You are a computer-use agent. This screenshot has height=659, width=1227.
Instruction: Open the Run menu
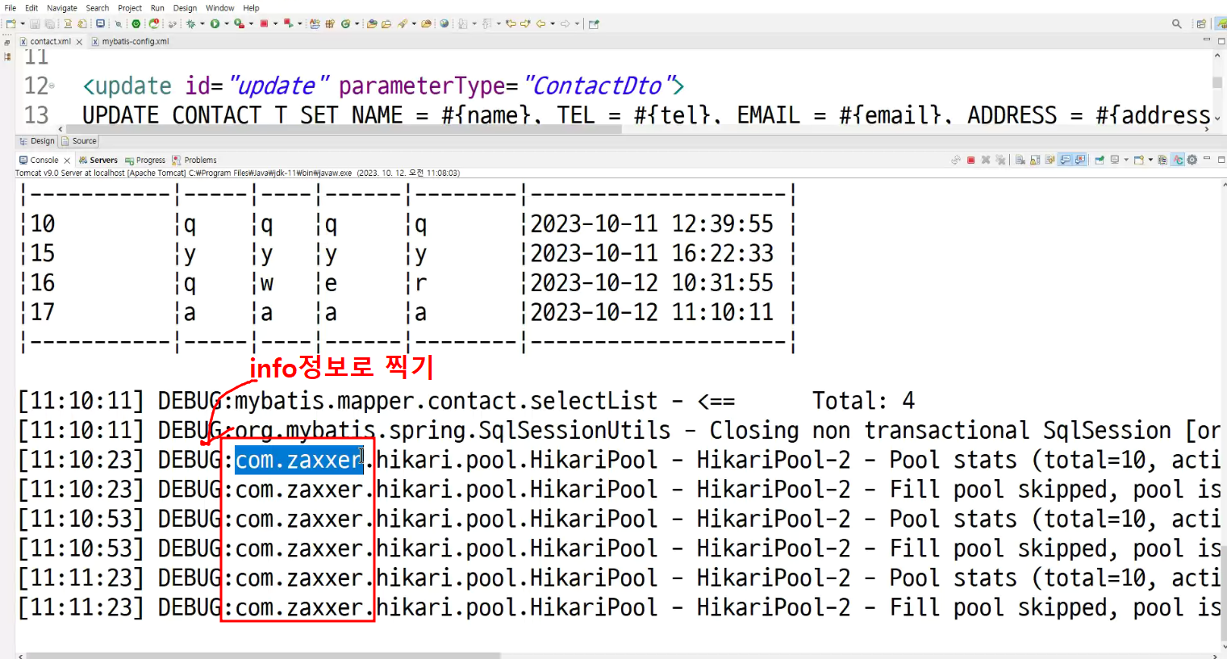coord(157,8)
